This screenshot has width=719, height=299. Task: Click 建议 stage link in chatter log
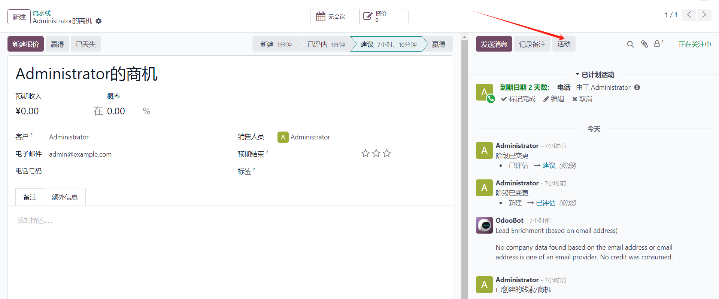[x=549, y=166]
